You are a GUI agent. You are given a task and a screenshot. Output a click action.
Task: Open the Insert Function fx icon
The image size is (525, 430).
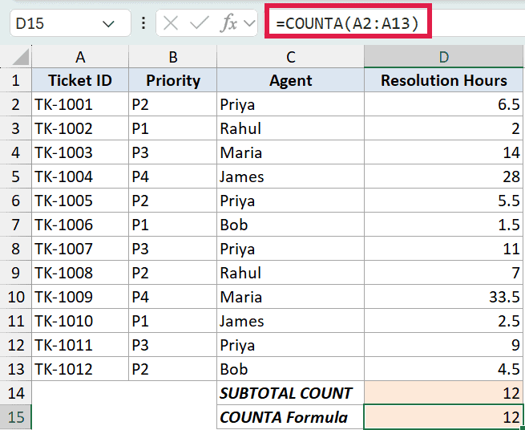pyautogui.click(x=229, y=23)
